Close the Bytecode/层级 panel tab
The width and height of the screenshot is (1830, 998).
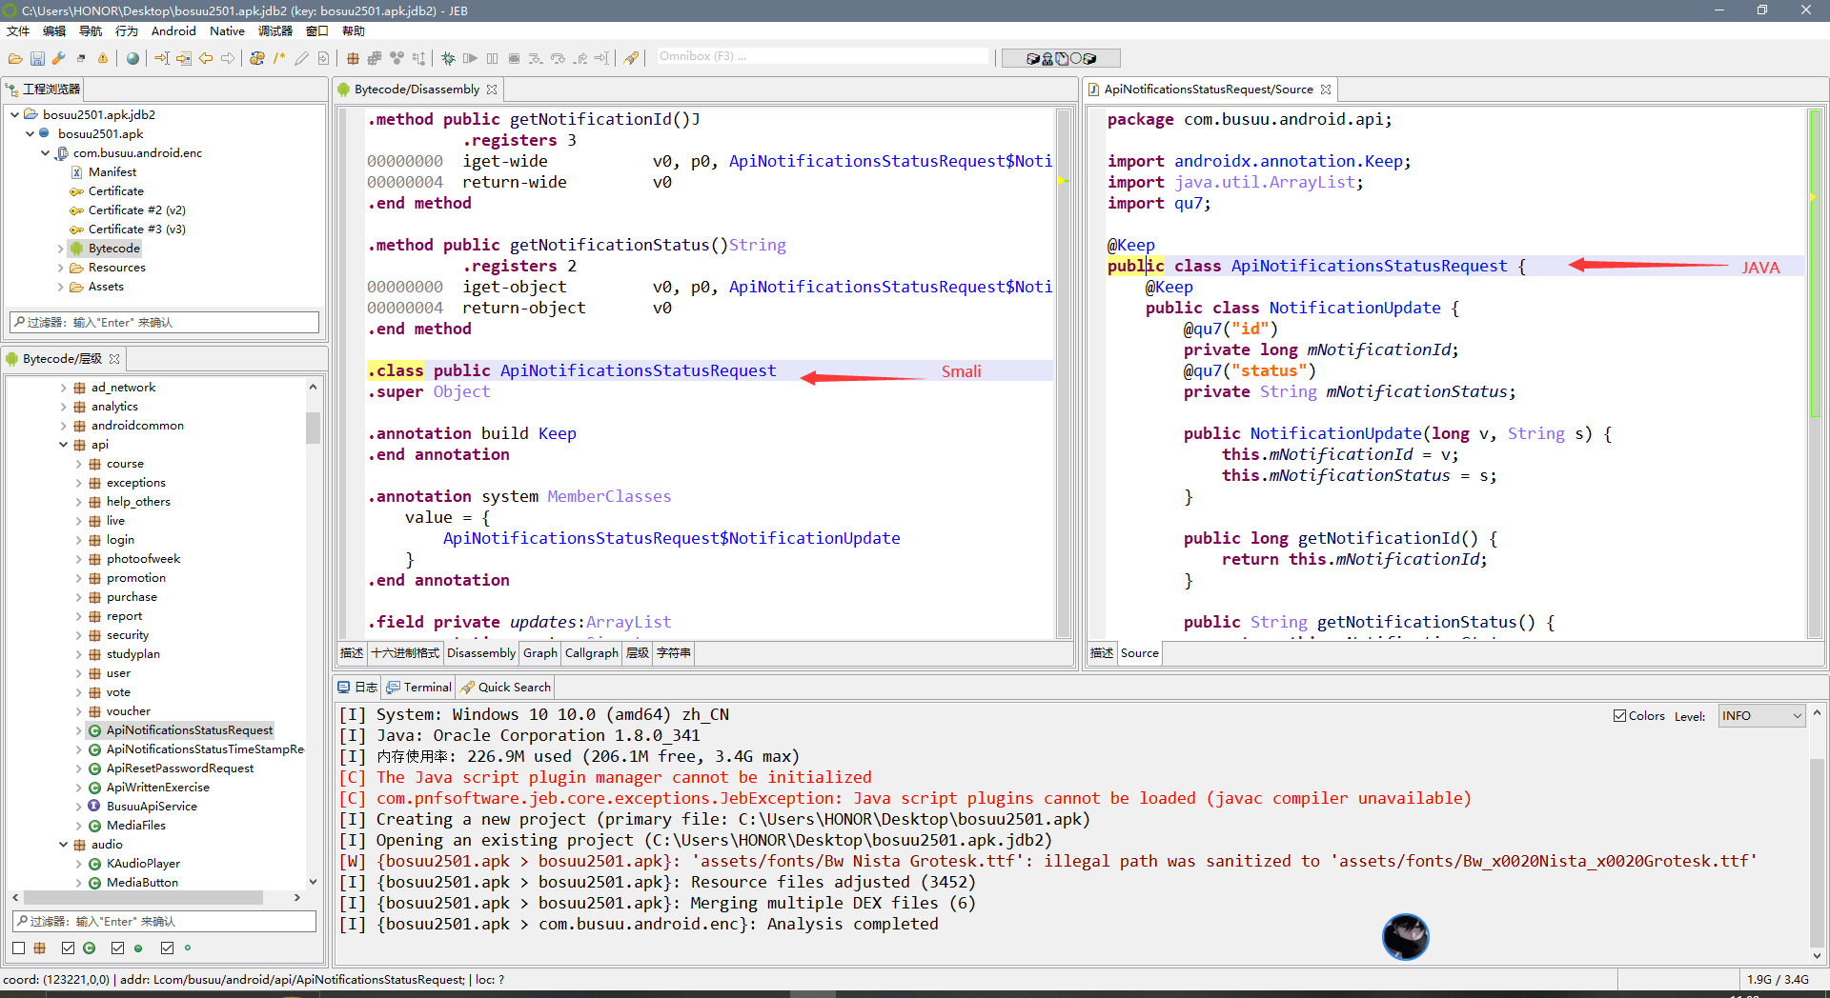pos(114,359)
